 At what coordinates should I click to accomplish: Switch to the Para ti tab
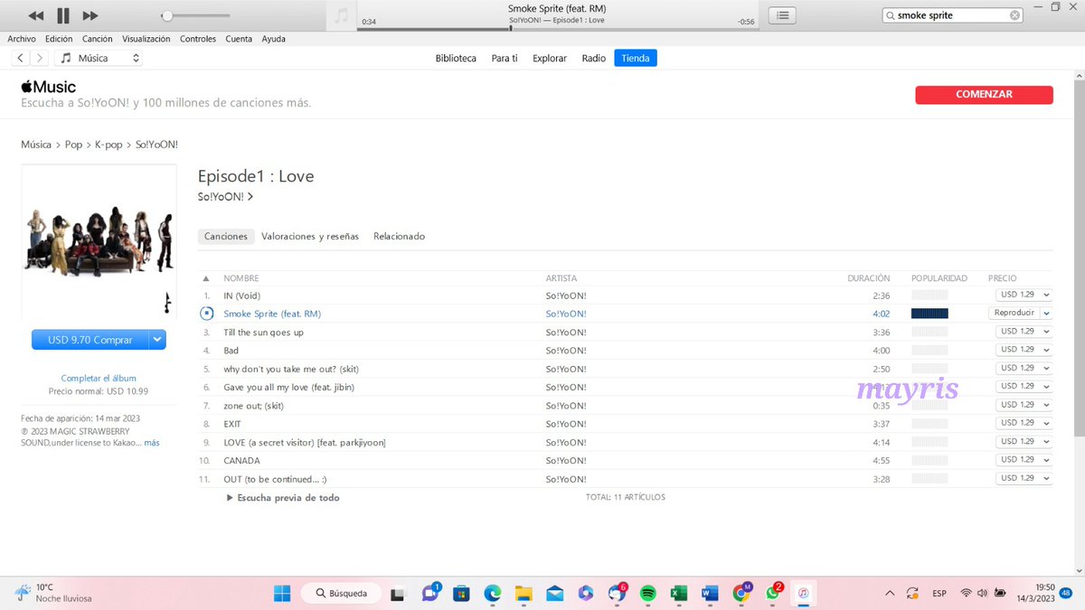tap(505, 58)
